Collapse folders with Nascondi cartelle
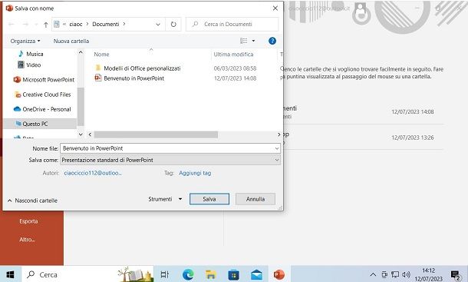 coord(32,201)
